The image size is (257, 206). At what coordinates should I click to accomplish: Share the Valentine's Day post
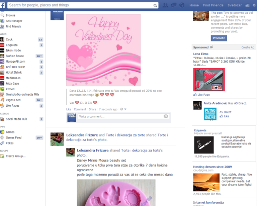click(x=92, y=109)
